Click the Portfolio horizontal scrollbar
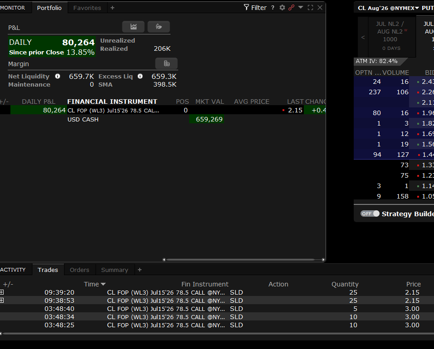Image resolution: width=434 pixels, height=349 pixels. point(241,260)
